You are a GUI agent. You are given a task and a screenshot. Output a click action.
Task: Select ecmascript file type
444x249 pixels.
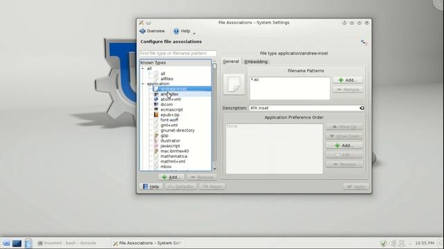click(171, 109)
